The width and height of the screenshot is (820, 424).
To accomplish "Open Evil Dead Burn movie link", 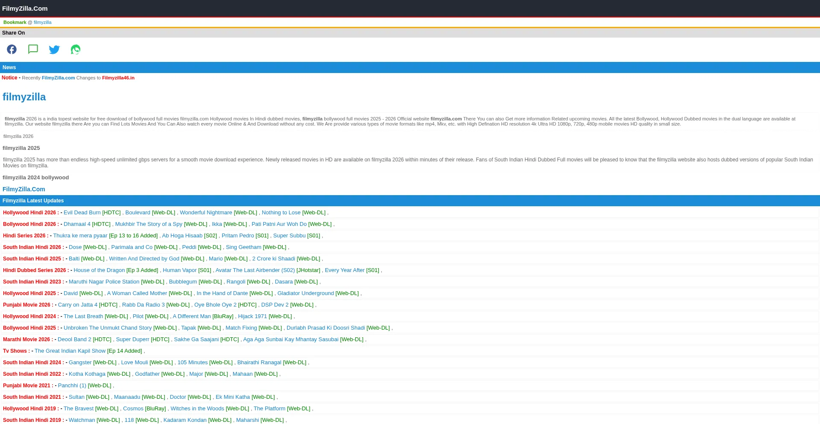I will pyautogui.click(x=82, y=213).
